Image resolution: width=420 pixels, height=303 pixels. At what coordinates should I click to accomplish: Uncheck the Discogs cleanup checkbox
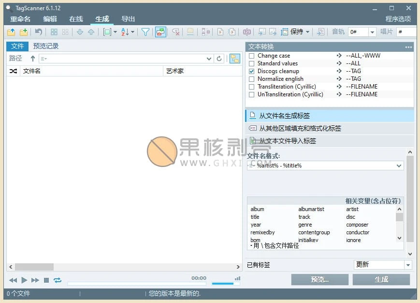click(251, 71)
